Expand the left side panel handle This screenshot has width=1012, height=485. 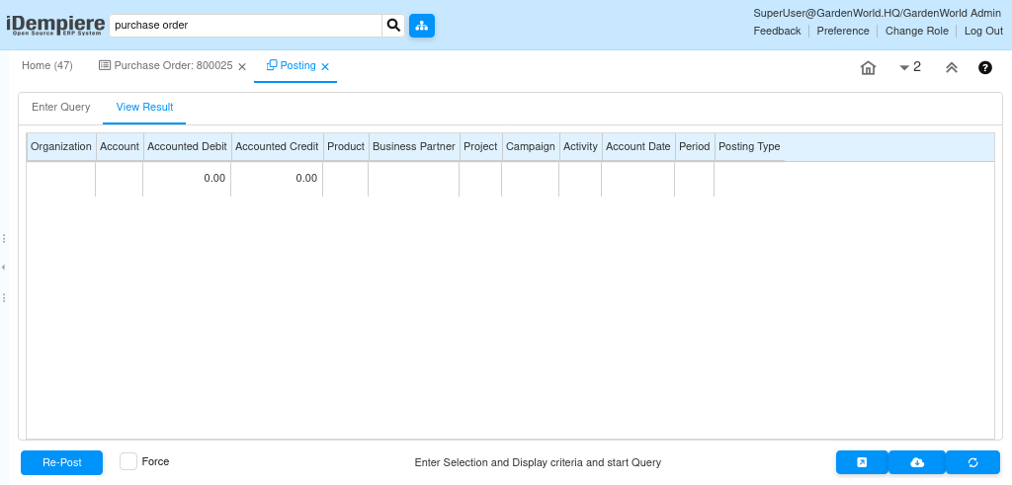point(4,268)
